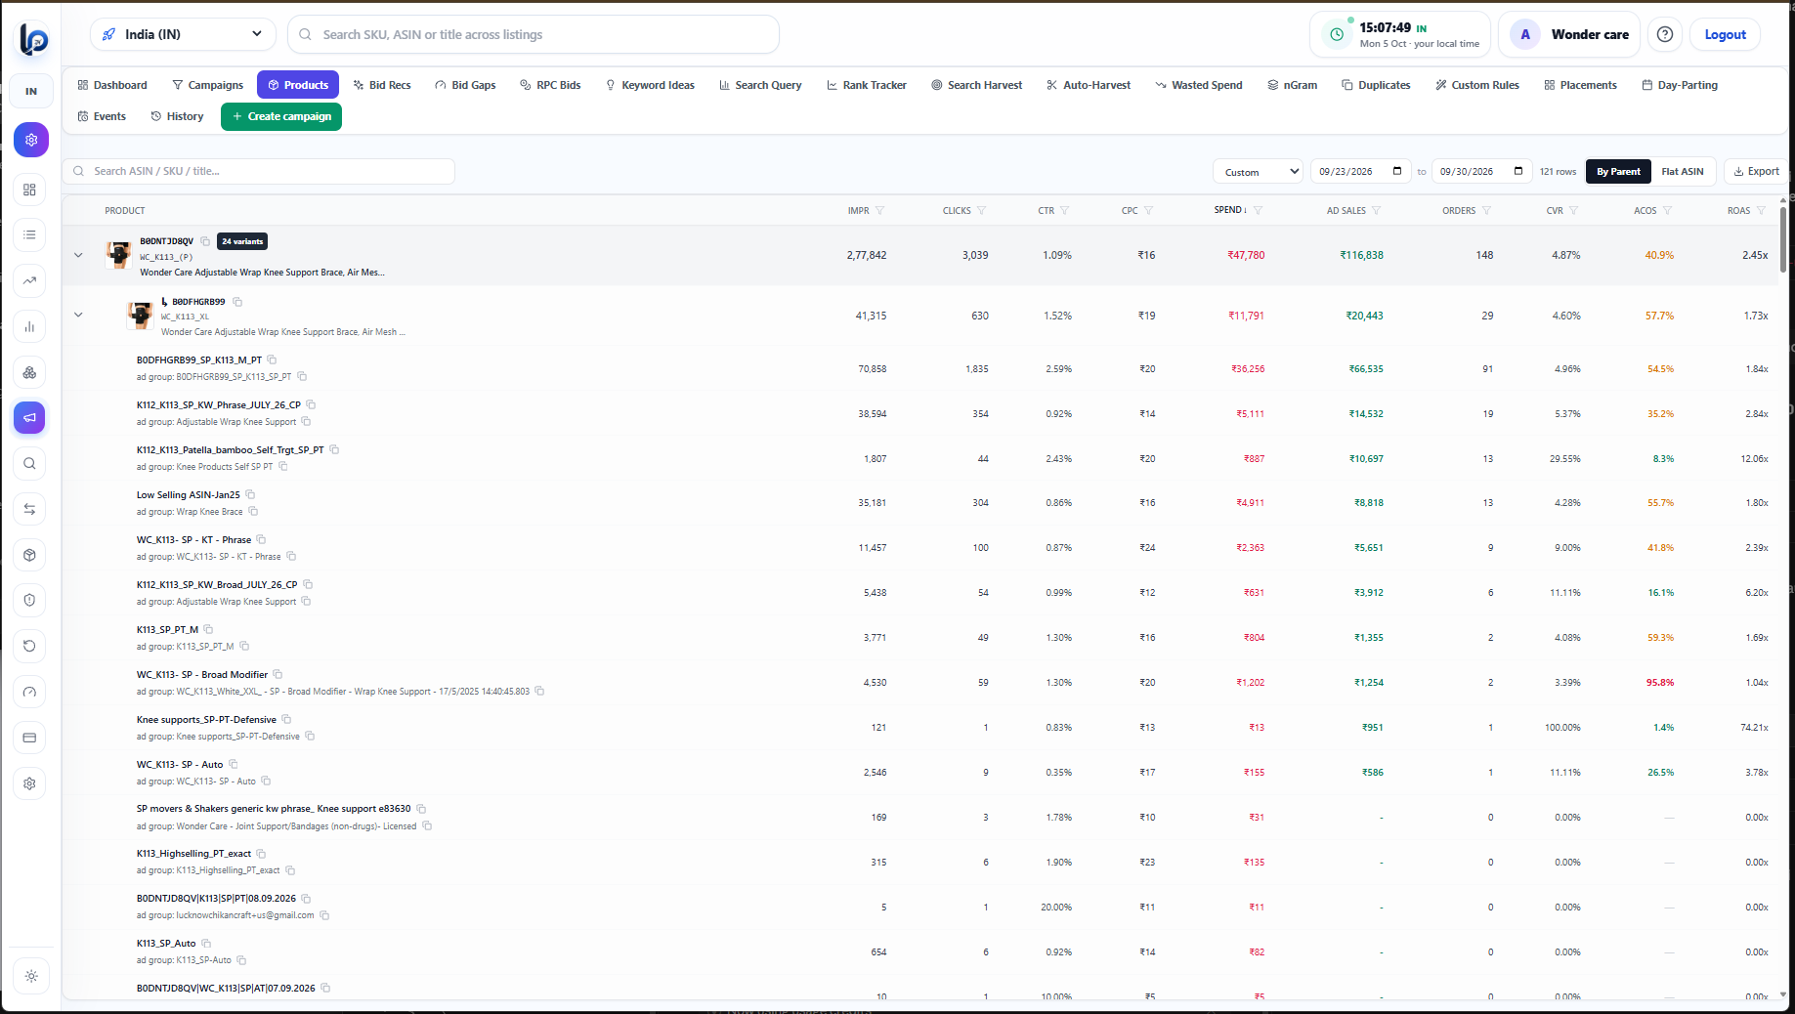The image size is (1795, 1014).
Task: Open the credit card billing sidebar icon
Action: pyautogui.click(x=30, y=738)
